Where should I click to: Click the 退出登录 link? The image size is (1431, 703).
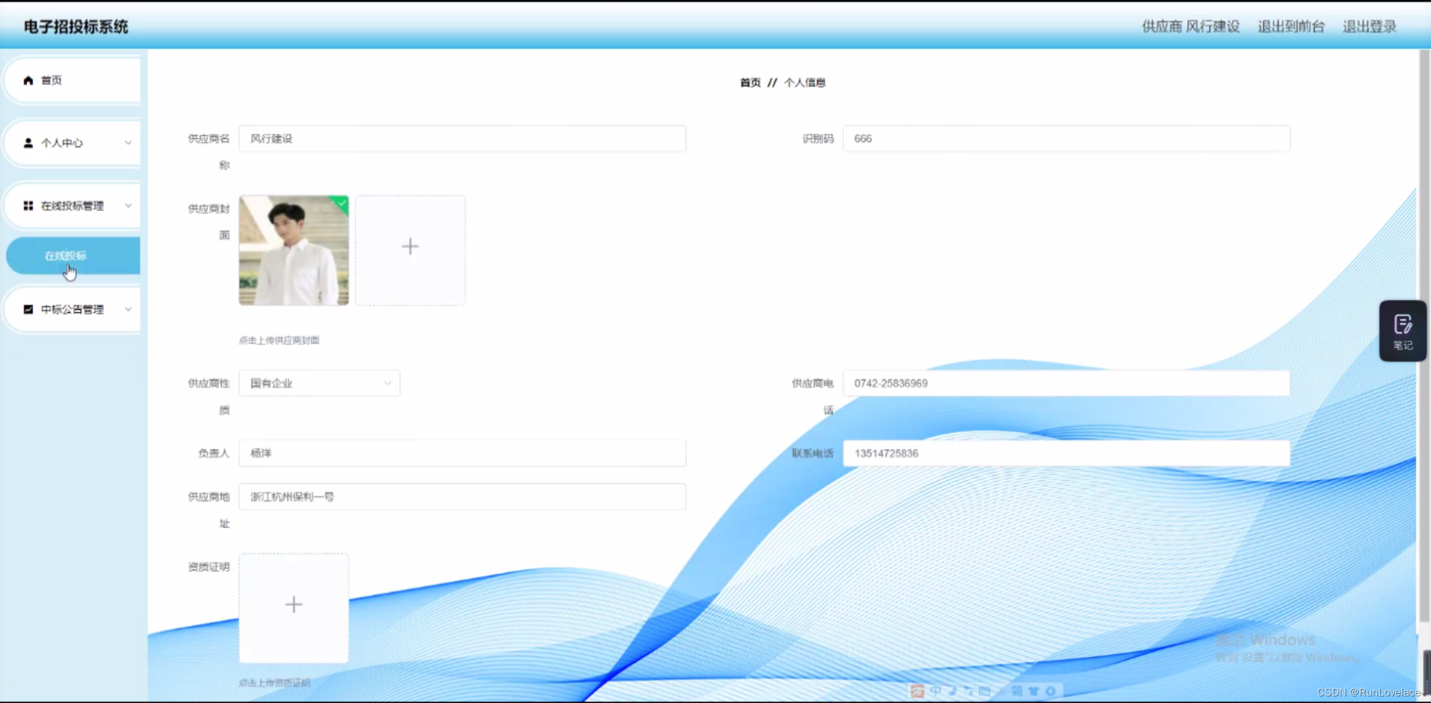click(x=1369, y=27)
